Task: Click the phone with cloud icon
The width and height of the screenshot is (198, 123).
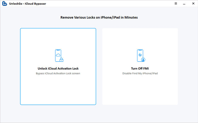Action: coord(58,55)
